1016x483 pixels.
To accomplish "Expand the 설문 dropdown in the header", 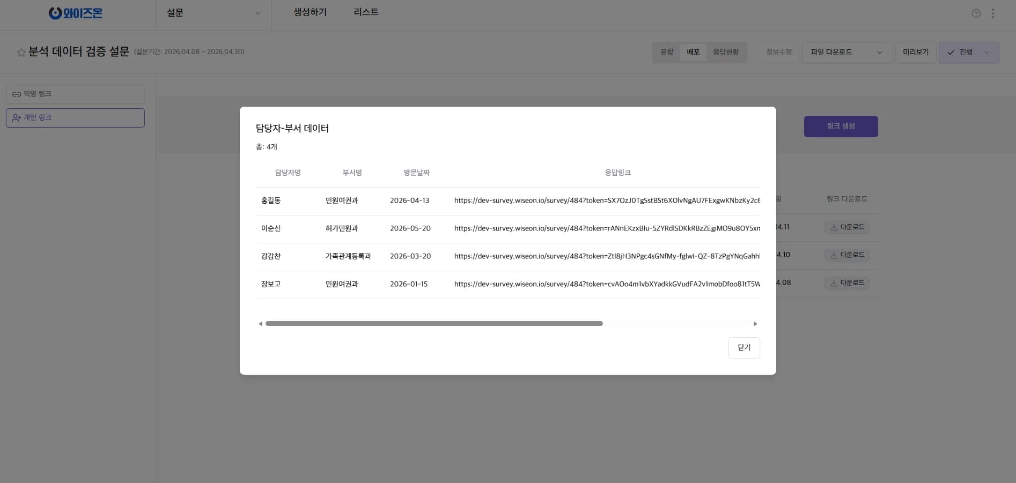I will click(x=257, y=13).
